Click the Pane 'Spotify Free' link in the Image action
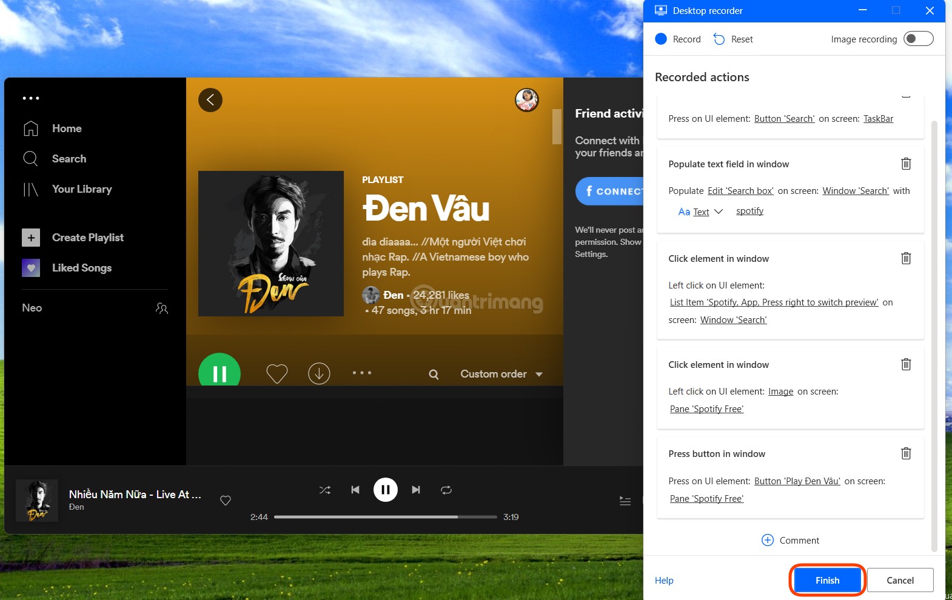952x600 pixels. [706, 409]
